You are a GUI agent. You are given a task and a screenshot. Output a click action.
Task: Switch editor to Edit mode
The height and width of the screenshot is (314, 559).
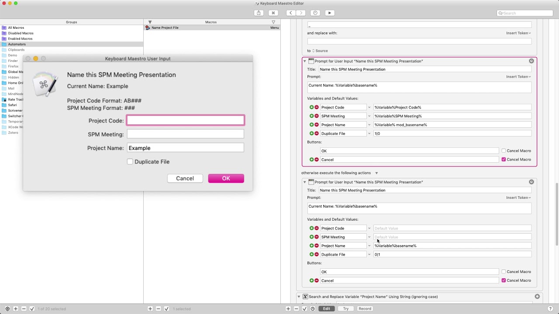coord(327,309)
